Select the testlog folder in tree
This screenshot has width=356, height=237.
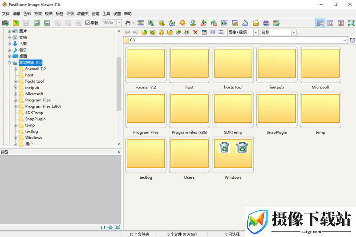(x=32, y=131)
